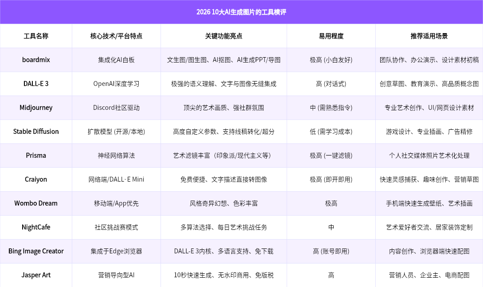This screenshot has width=483, height=287.
Task: Click the "OpenAI深度学习" cell
Action: click(x=116, y=84)
